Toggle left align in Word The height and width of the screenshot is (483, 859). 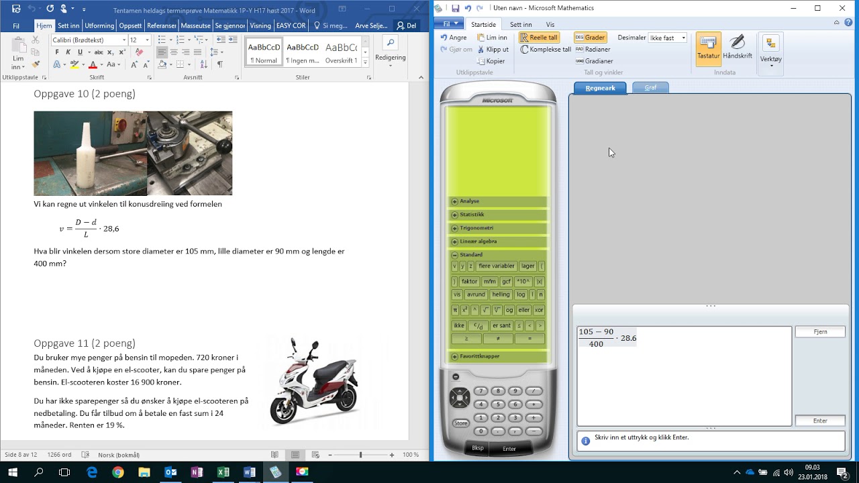point(162,52)
